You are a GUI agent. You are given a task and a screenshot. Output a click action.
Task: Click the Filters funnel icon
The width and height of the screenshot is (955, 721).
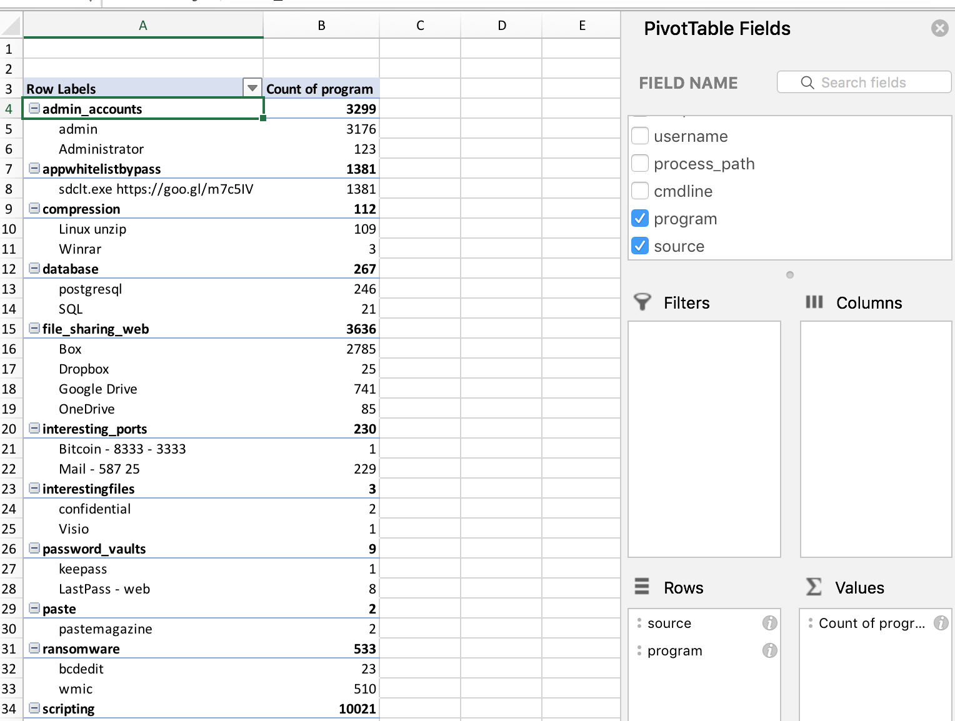coord(642,302)
